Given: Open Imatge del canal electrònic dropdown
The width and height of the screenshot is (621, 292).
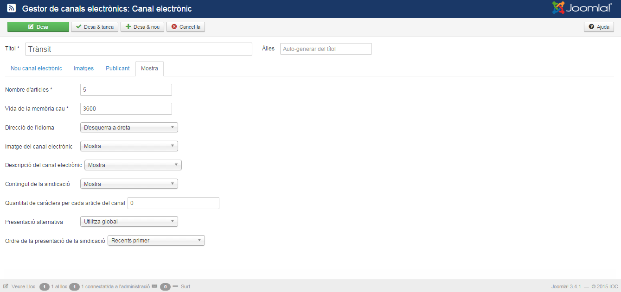Looking at the screenshot, I should [129, 146].
